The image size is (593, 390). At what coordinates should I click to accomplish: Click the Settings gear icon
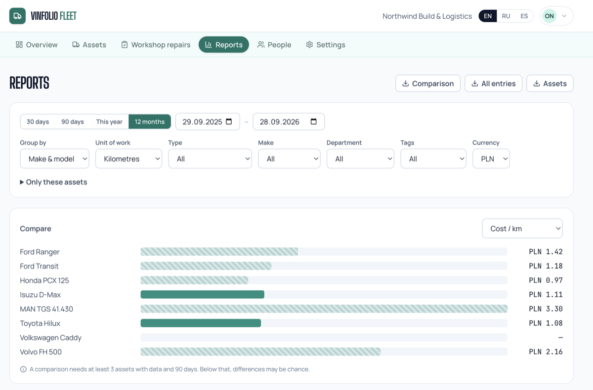(x=309, y=44)
